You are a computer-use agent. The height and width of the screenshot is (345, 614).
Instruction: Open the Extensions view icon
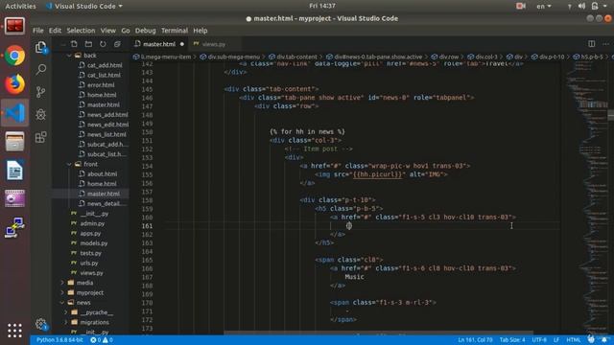click(40, 137)
